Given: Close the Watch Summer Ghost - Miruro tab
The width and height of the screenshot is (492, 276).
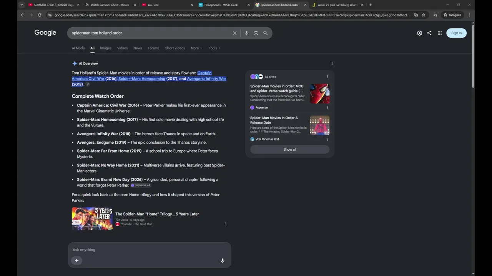Looking at the screenshot, I should (135, 5).
